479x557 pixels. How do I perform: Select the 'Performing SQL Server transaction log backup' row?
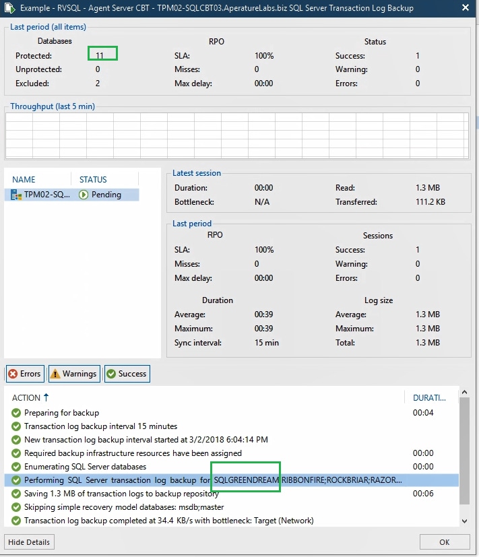pos(231,480)
